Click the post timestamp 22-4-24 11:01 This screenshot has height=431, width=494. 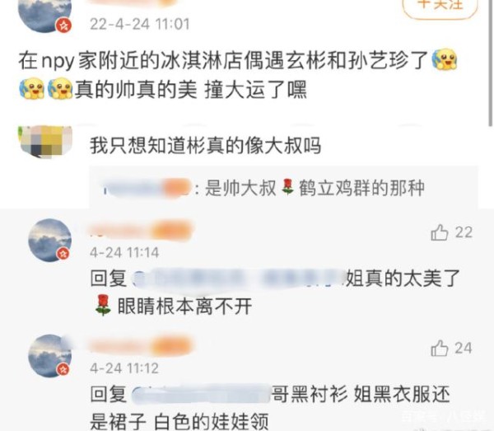[x=140, y=24]
